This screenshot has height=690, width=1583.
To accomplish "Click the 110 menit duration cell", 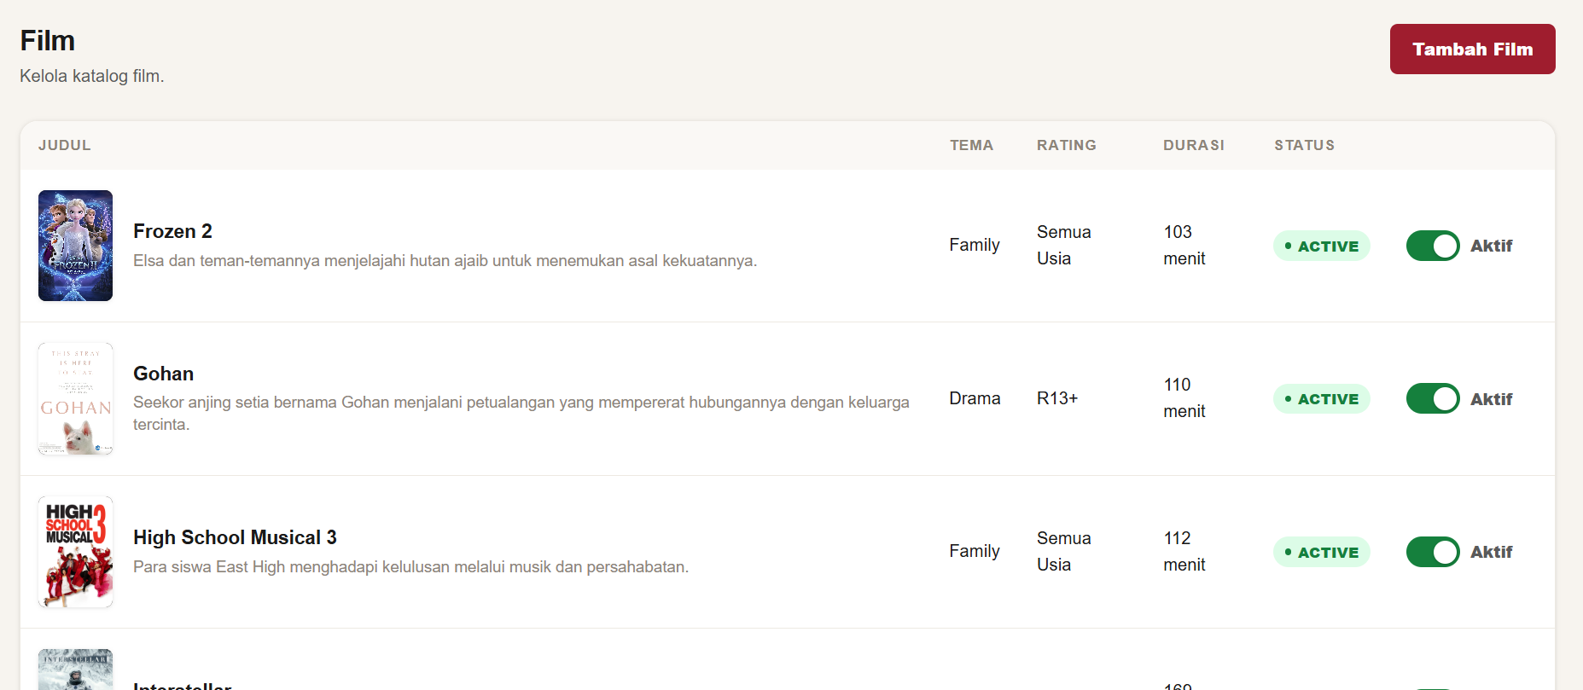I will [x=1184, y=397].
